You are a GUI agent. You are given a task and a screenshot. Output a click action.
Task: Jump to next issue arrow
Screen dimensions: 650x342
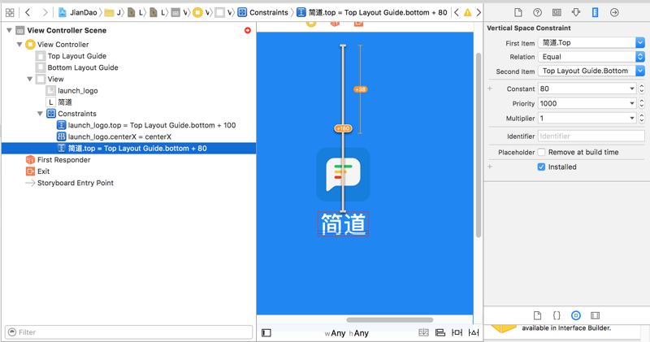click(479, 12)
